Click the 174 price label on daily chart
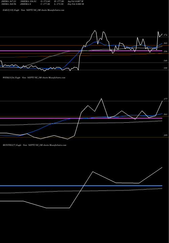The height and width of the screenshot is (243, 169). [166, 35]
